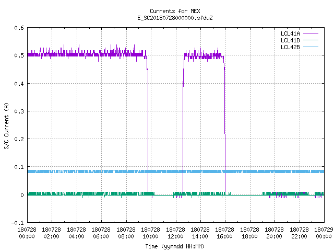The image size is (334, 251).
Task: Click the 20:00 x-axis time label
Action: pos(274,236)
